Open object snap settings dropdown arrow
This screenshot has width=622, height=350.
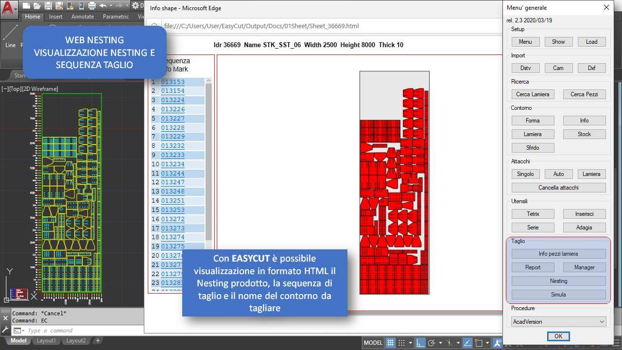(487, 343)
